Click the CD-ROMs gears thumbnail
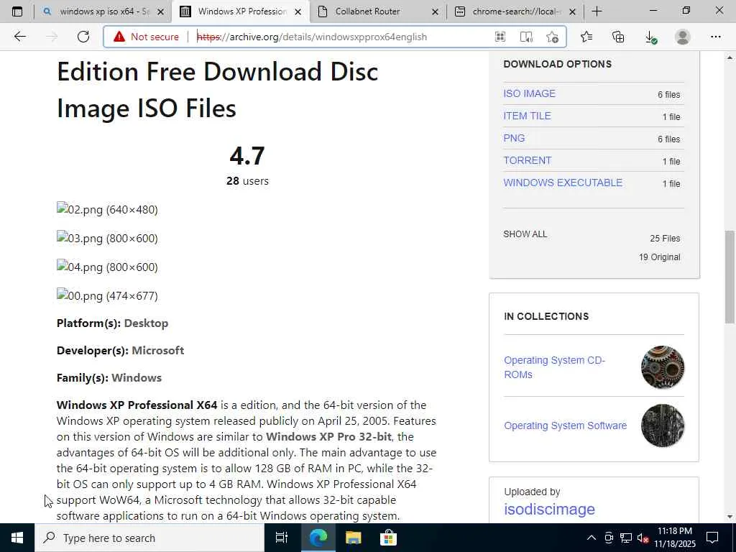736x552 pixels. tap(662, 367)
